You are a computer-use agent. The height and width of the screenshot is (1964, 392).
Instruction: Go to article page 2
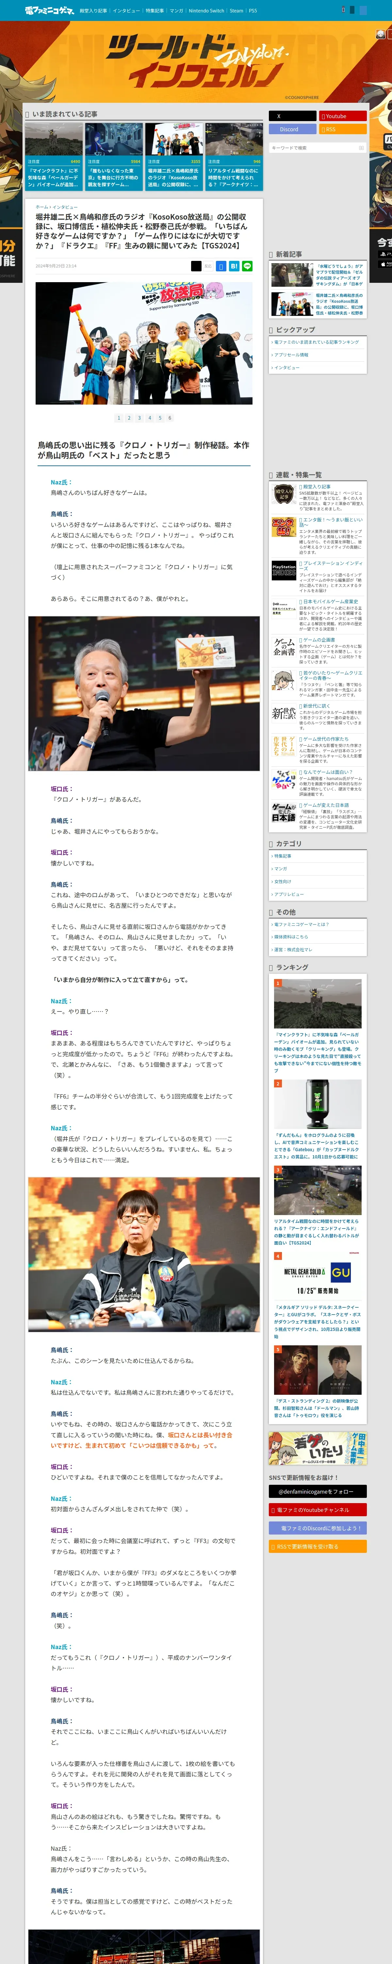129,418
